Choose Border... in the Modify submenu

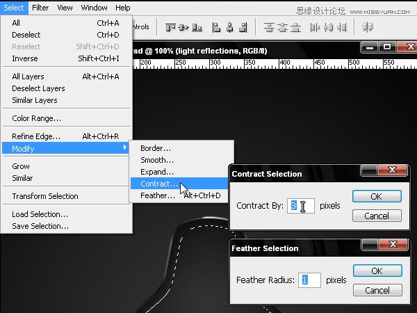click(x=181, y=148)
